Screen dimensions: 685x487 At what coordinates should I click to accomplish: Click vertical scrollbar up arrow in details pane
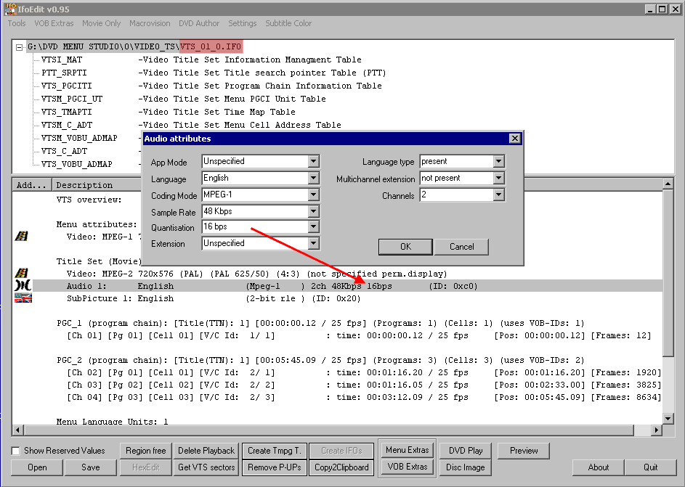[x=668, y=184]
